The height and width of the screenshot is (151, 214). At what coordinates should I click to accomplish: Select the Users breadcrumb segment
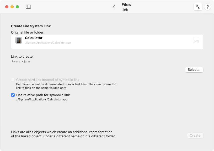pyautogui.click(x=16, y=61)
